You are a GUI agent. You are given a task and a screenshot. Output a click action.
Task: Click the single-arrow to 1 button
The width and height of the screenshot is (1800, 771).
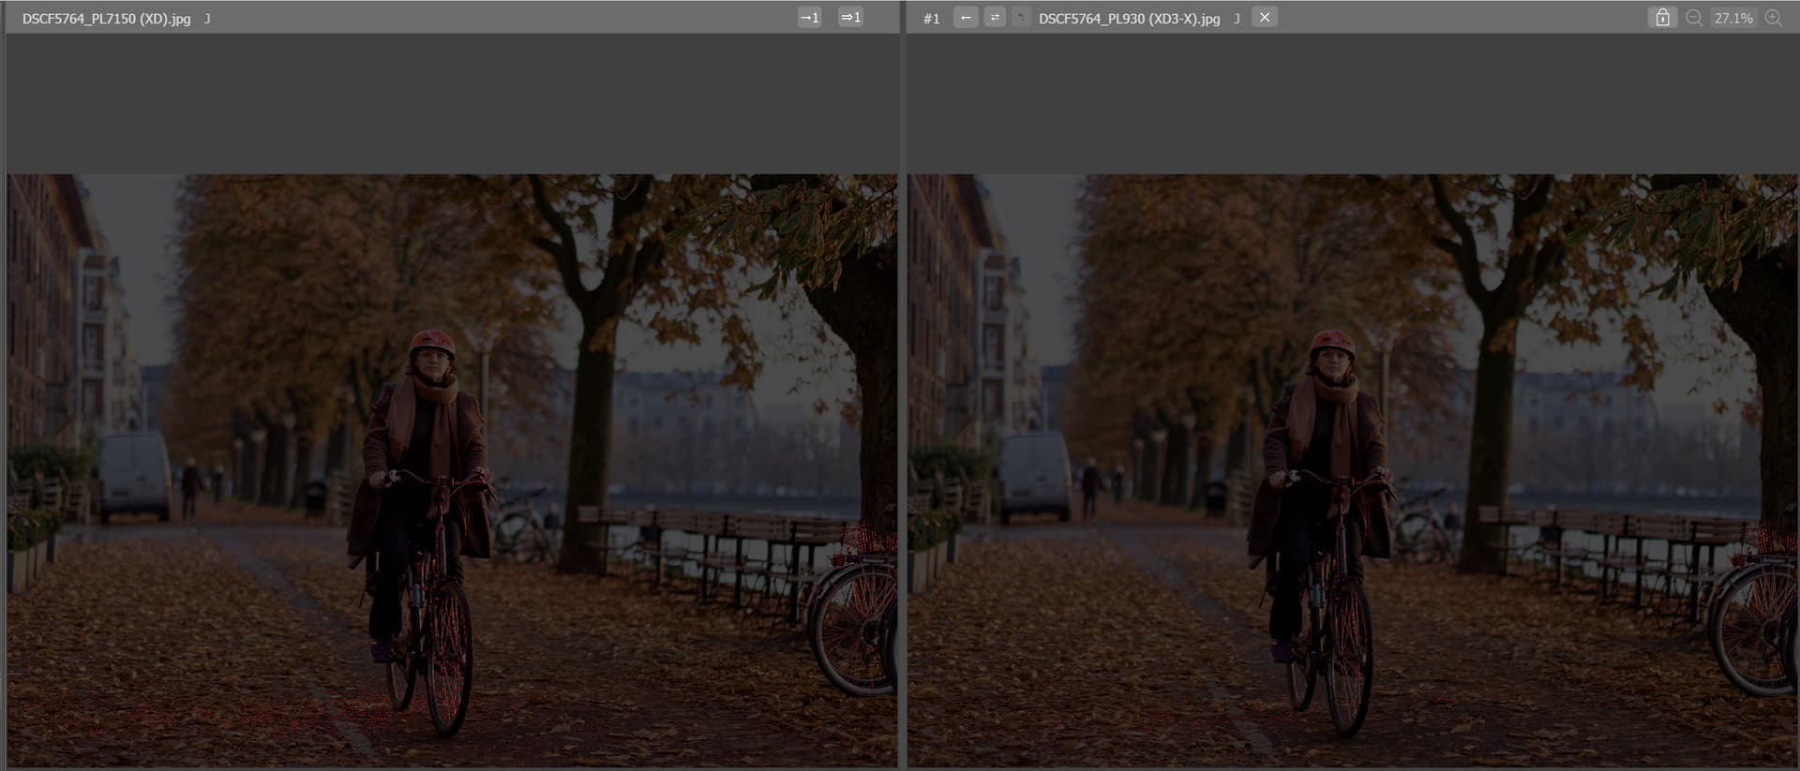pyautogui.click(x=809, y=18)
